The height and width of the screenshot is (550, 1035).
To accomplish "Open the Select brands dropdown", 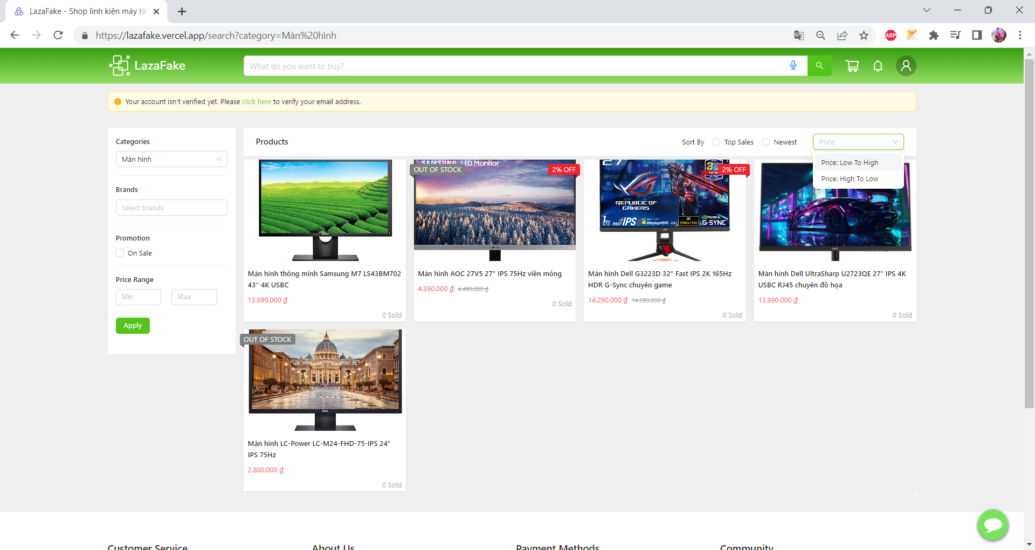I will (171, 208).
